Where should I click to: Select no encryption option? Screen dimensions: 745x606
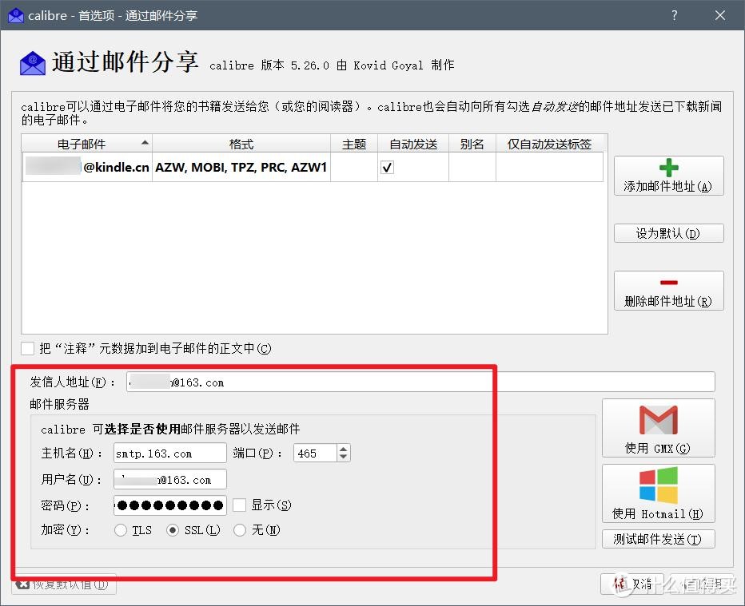click(x=240, y=530)
